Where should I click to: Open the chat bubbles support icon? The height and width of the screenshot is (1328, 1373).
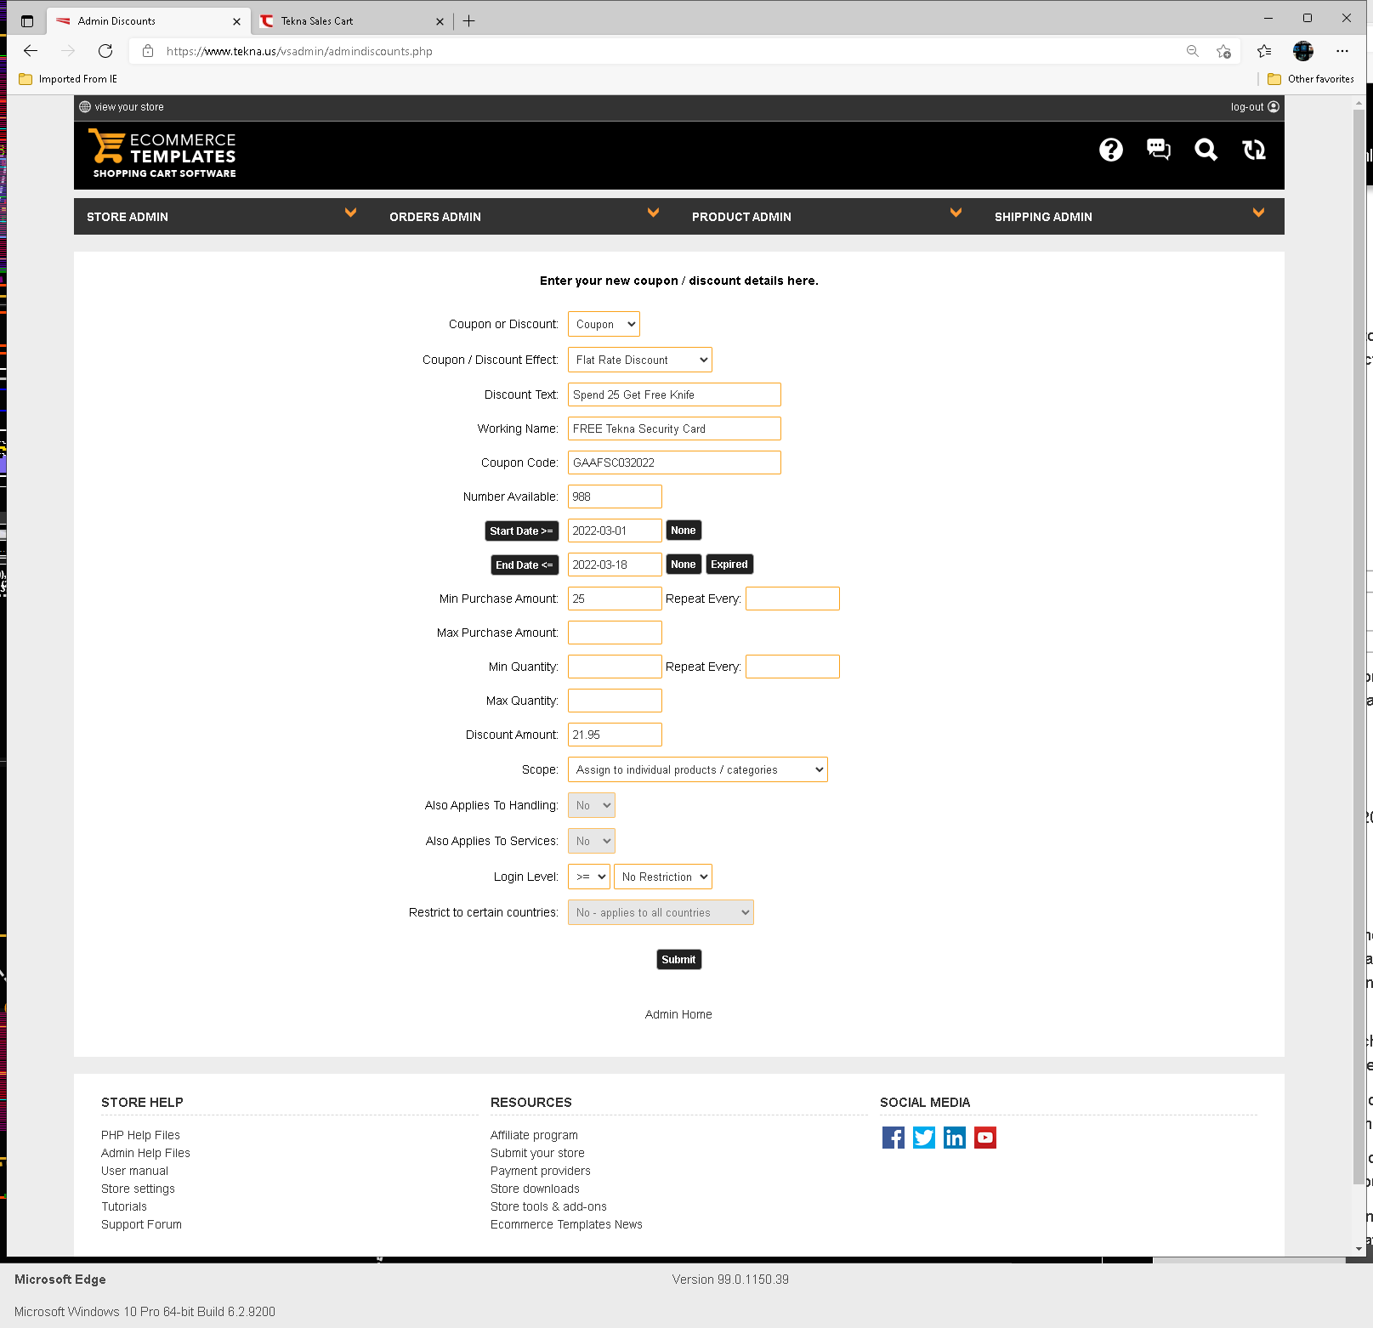[1158, 150]
